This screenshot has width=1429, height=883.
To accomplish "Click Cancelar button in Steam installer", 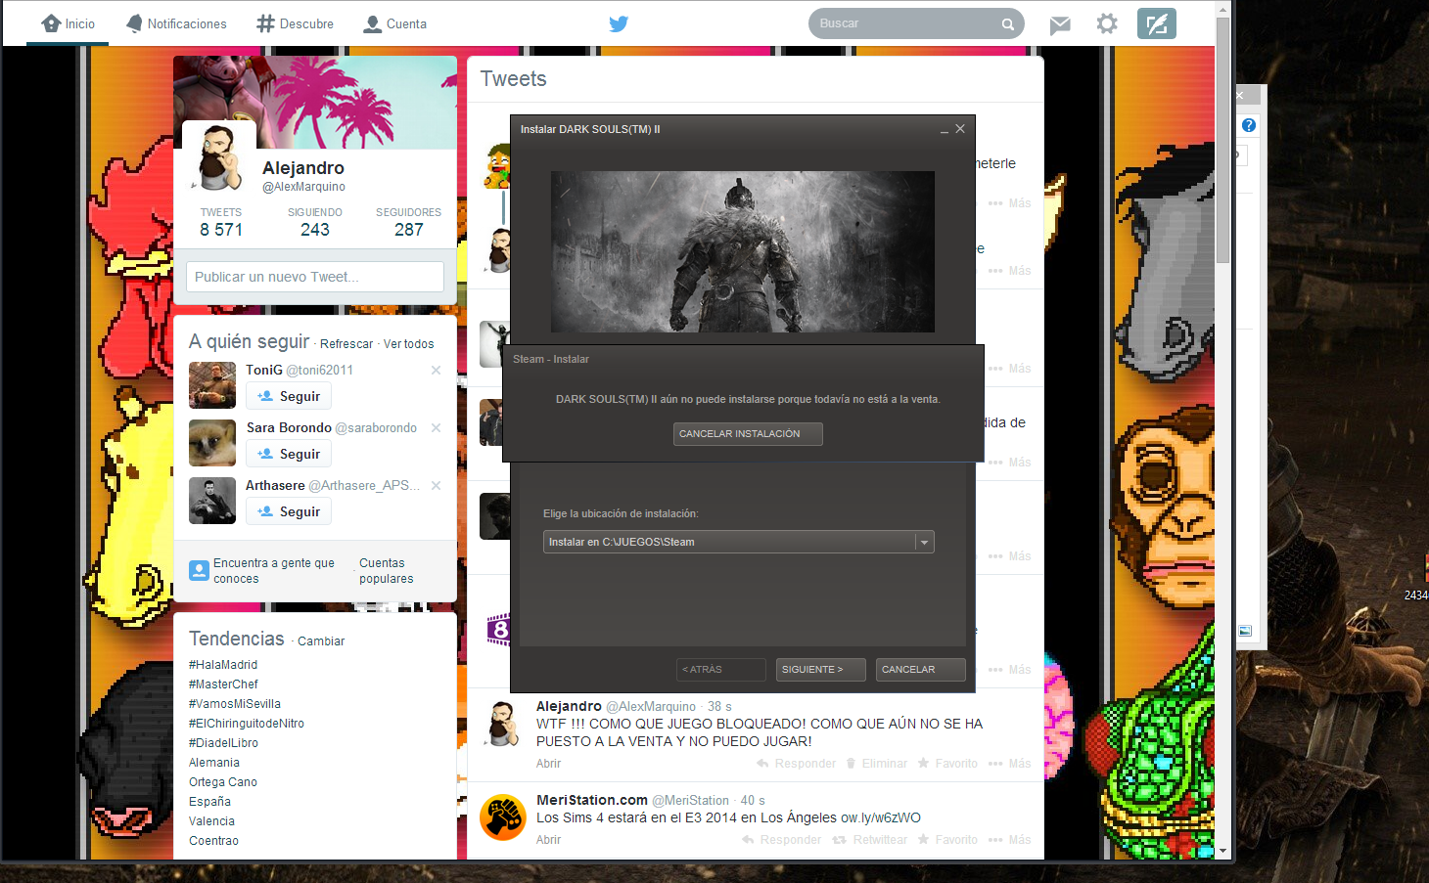I will [x=921, y=670].
